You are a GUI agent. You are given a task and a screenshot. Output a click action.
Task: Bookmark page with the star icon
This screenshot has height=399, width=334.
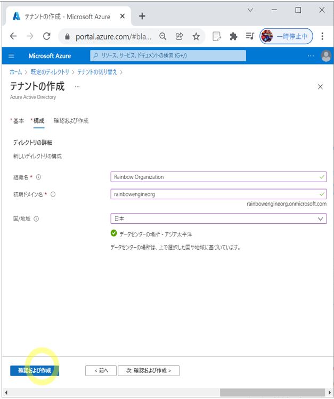point(196,36)
